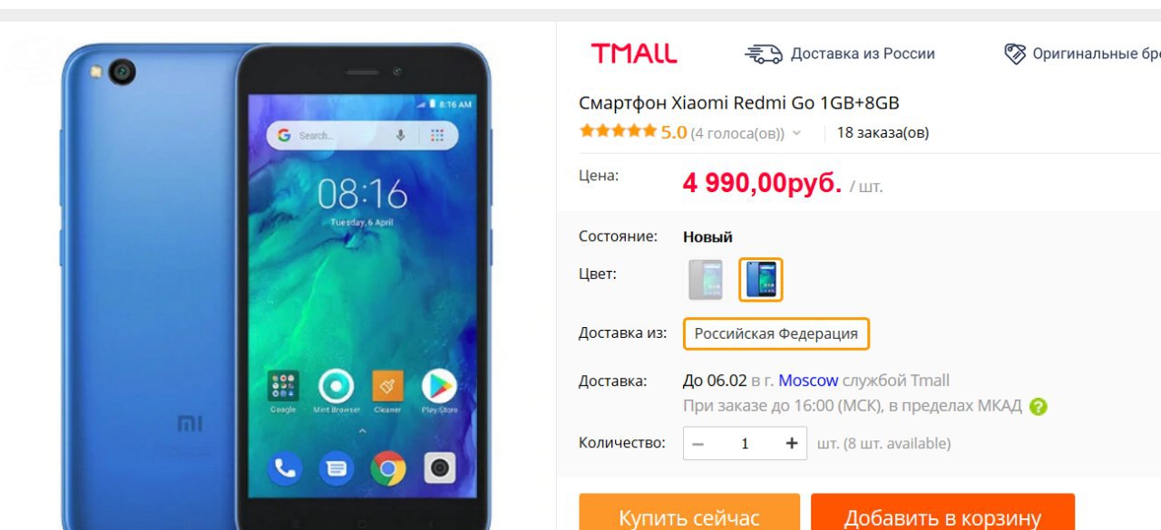
Task: Open the 4 голоса(ов) votes link
Action: pyautogui.click(x=737, y=133)
